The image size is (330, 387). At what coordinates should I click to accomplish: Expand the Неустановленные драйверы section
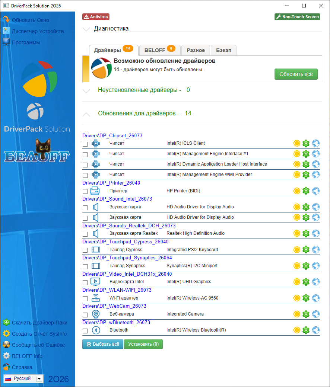click(86, 91)
